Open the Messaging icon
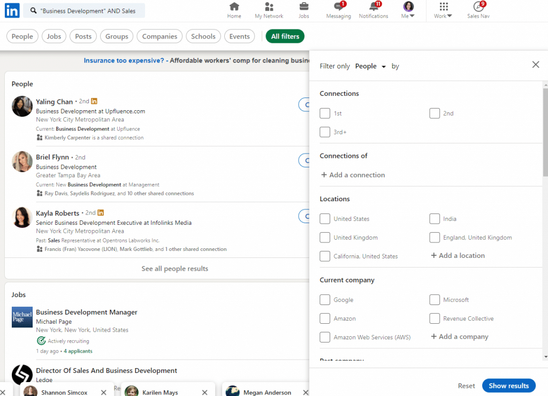 (x=338, y=6)
